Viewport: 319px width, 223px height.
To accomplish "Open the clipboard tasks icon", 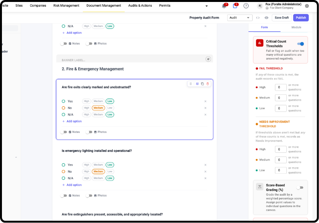I will coord(235,6).
